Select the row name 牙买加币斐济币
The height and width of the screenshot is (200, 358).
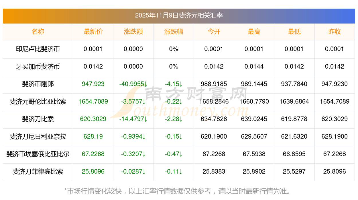click(x=38, y=67)
